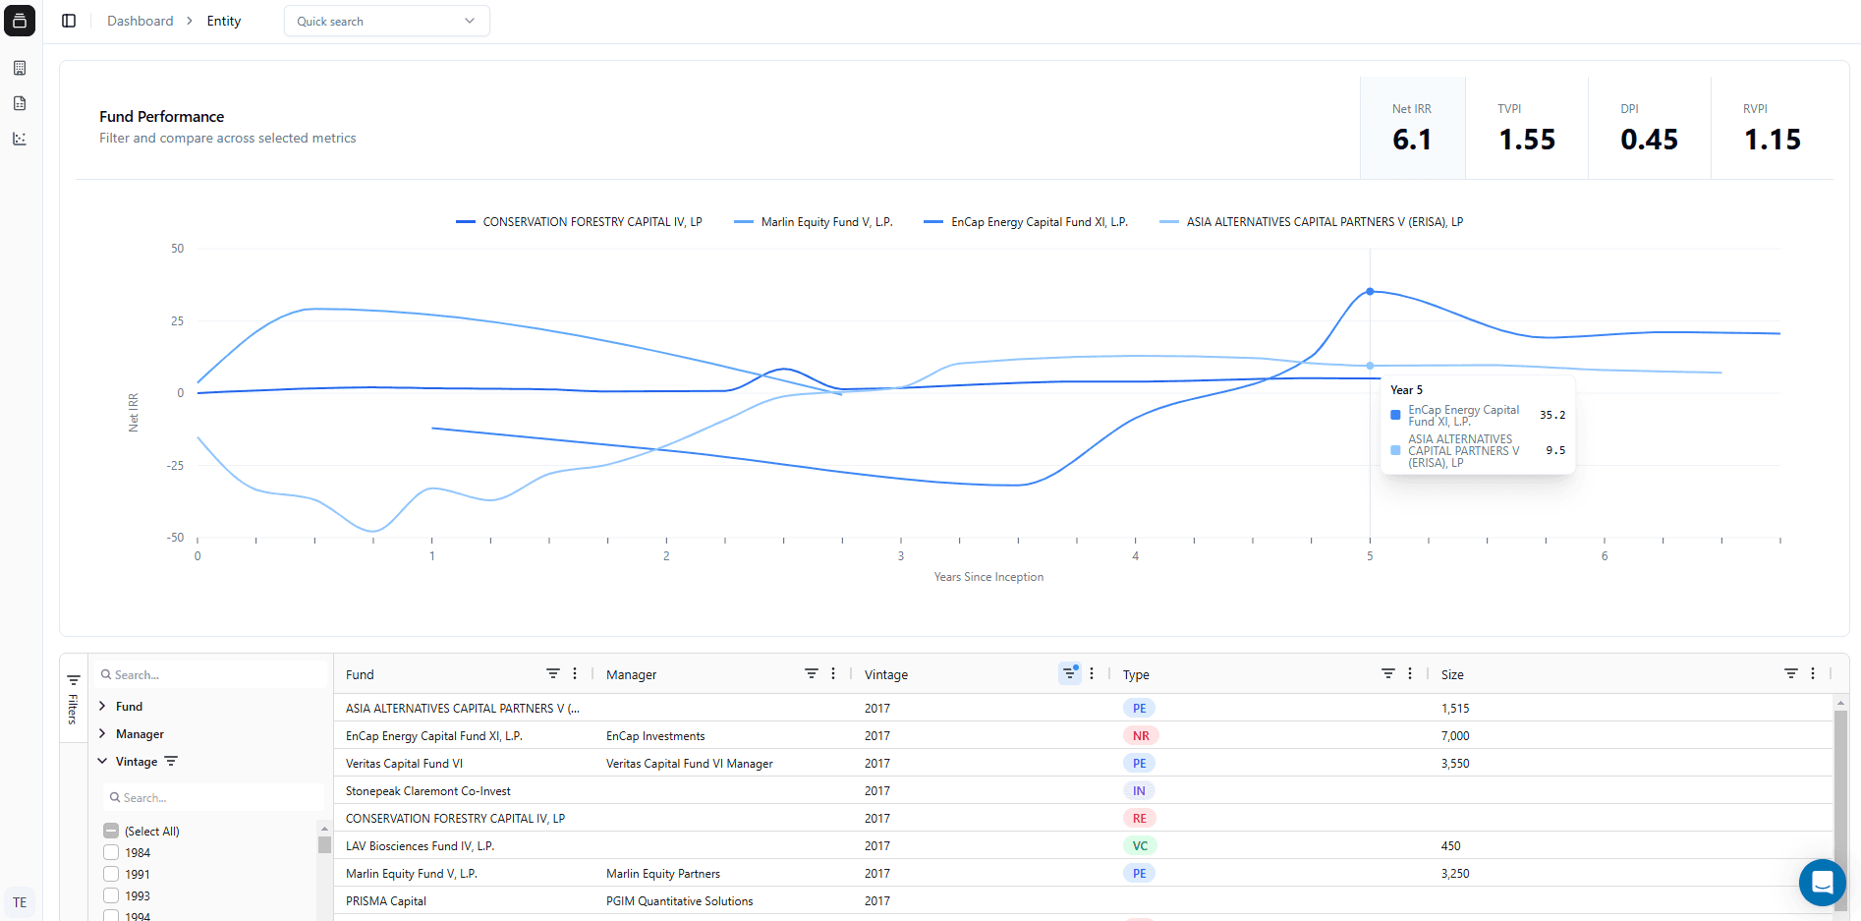This screenshot has width=1861, height=921.
Task: Sort by the Vintage column header
Action: [885, 674]
